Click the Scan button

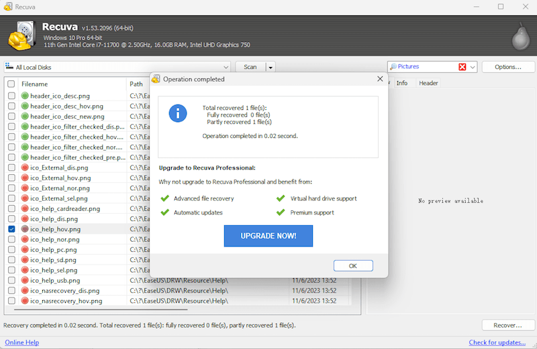coord(250,67)
